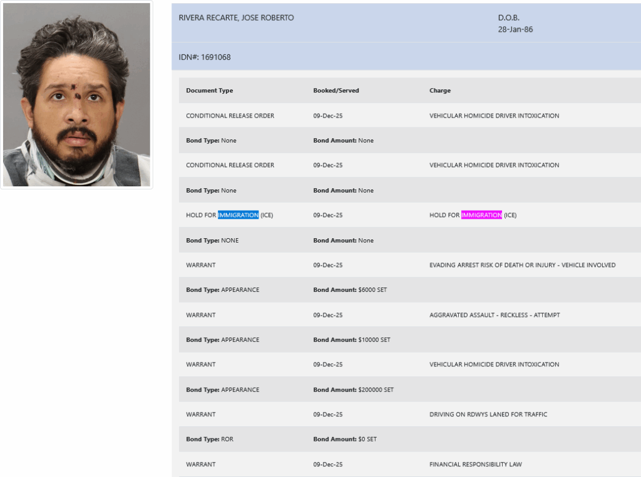Click the DRIVING ON RDWYS LANED charge
The height and width of the screenshot is (477, 641).
(488, 414)
